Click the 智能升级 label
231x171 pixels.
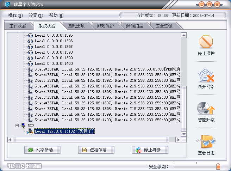click(x=206, y=120)
